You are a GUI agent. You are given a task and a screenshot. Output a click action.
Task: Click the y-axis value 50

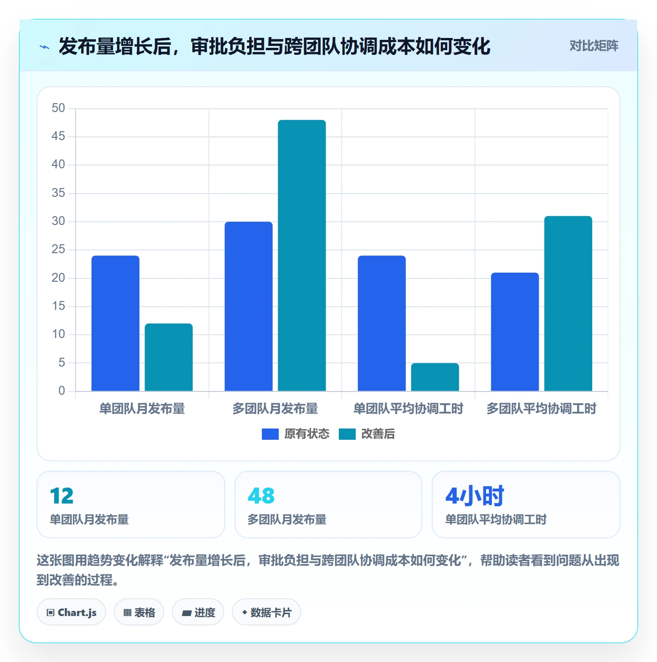(59, 108)
